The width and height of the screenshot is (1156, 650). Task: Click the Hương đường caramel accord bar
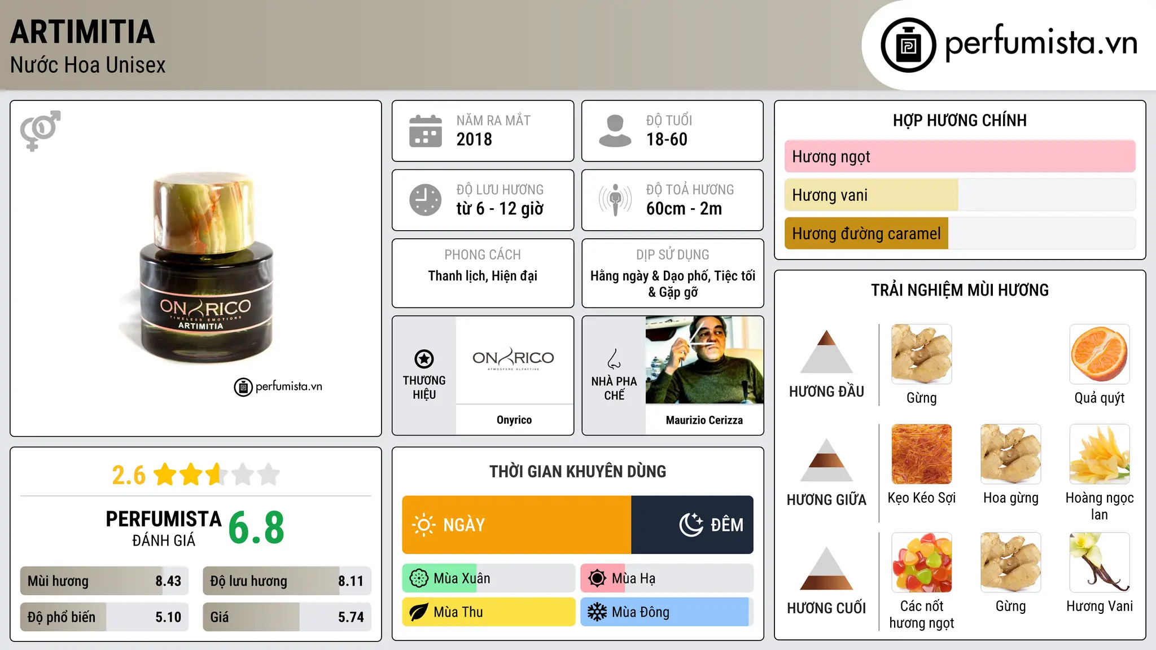pos(960,233)
